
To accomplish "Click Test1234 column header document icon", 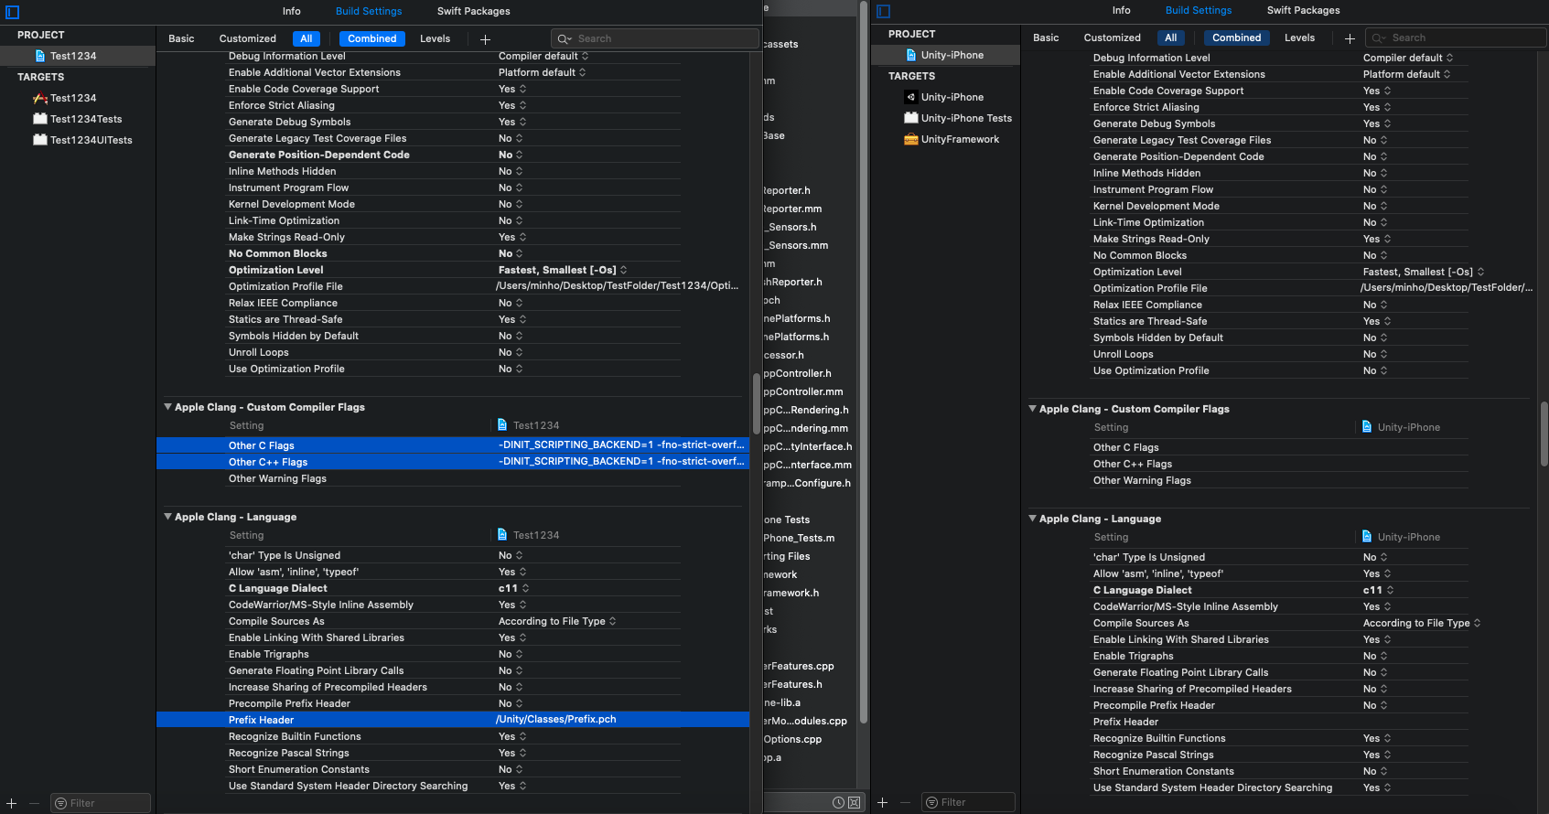I will [502, 425].
